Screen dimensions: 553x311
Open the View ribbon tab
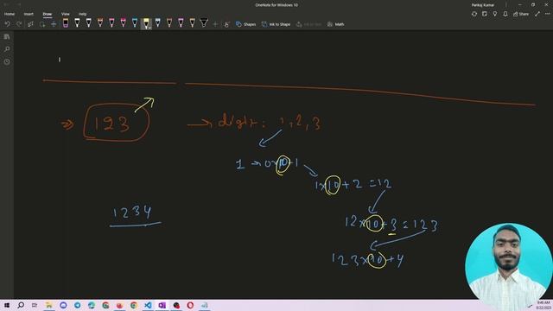point(66,14)
